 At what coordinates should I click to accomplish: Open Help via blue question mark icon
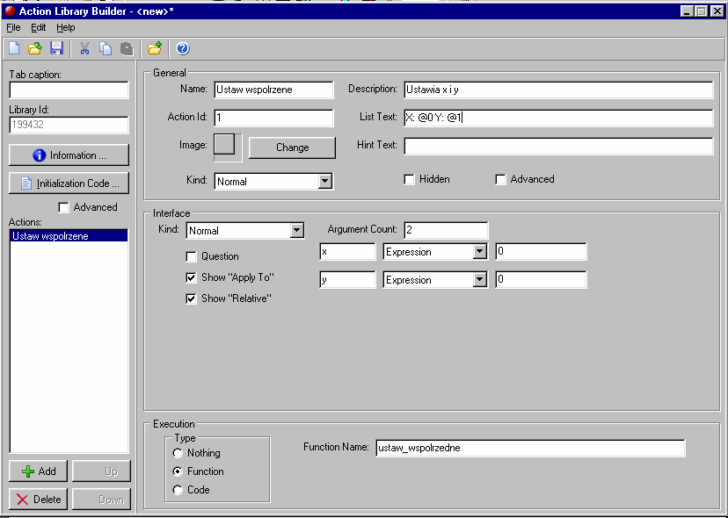pos(183,48)
